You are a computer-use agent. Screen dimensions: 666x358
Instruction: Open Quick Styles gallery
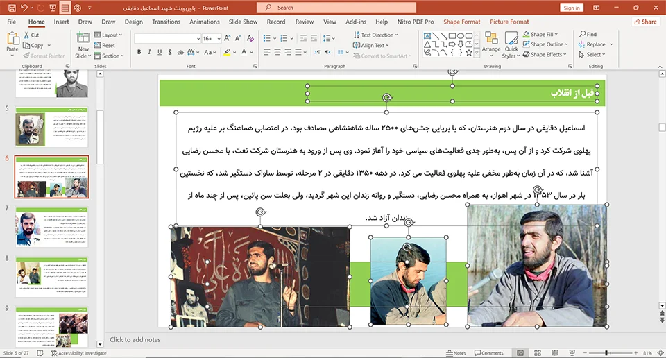pos(511,44)
